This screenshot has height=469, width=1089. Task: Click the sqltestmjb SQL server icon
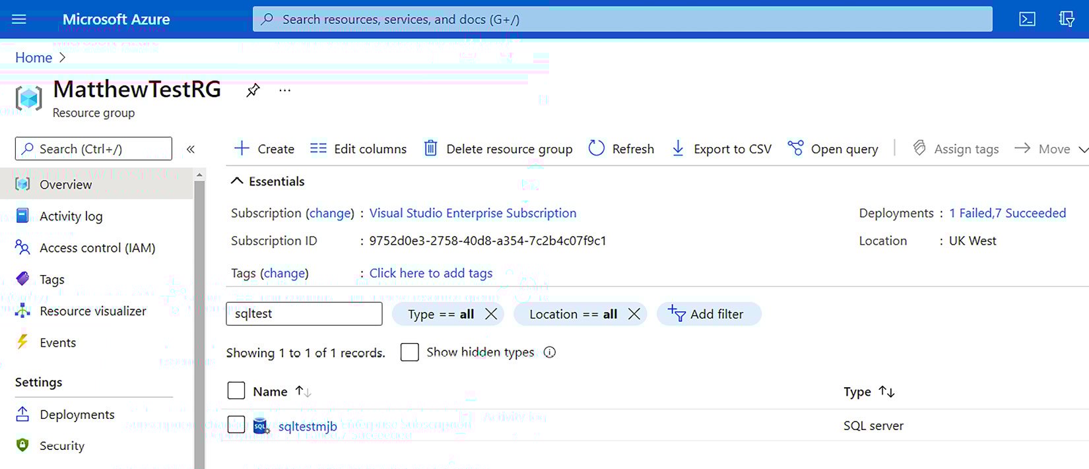(x=261, y=426)
